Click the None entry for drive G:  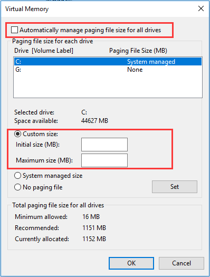(135, 70)
